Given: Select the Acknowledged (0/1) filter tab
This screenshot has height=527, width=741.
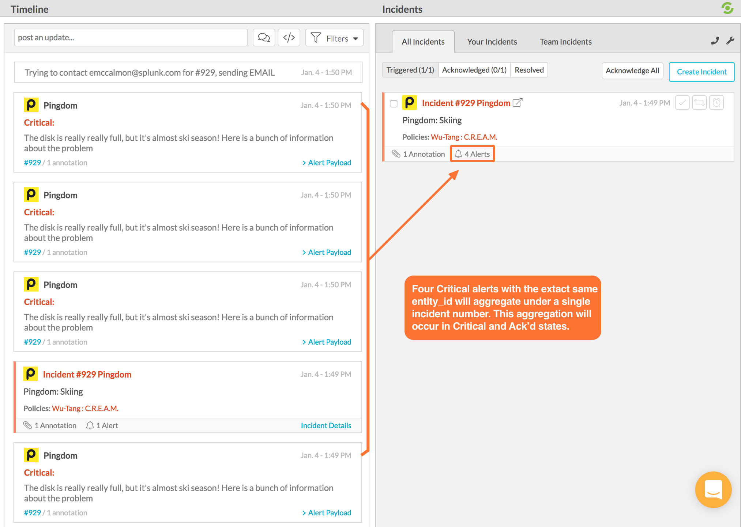Looking at the screenshot, I should (x=474, y=70).
